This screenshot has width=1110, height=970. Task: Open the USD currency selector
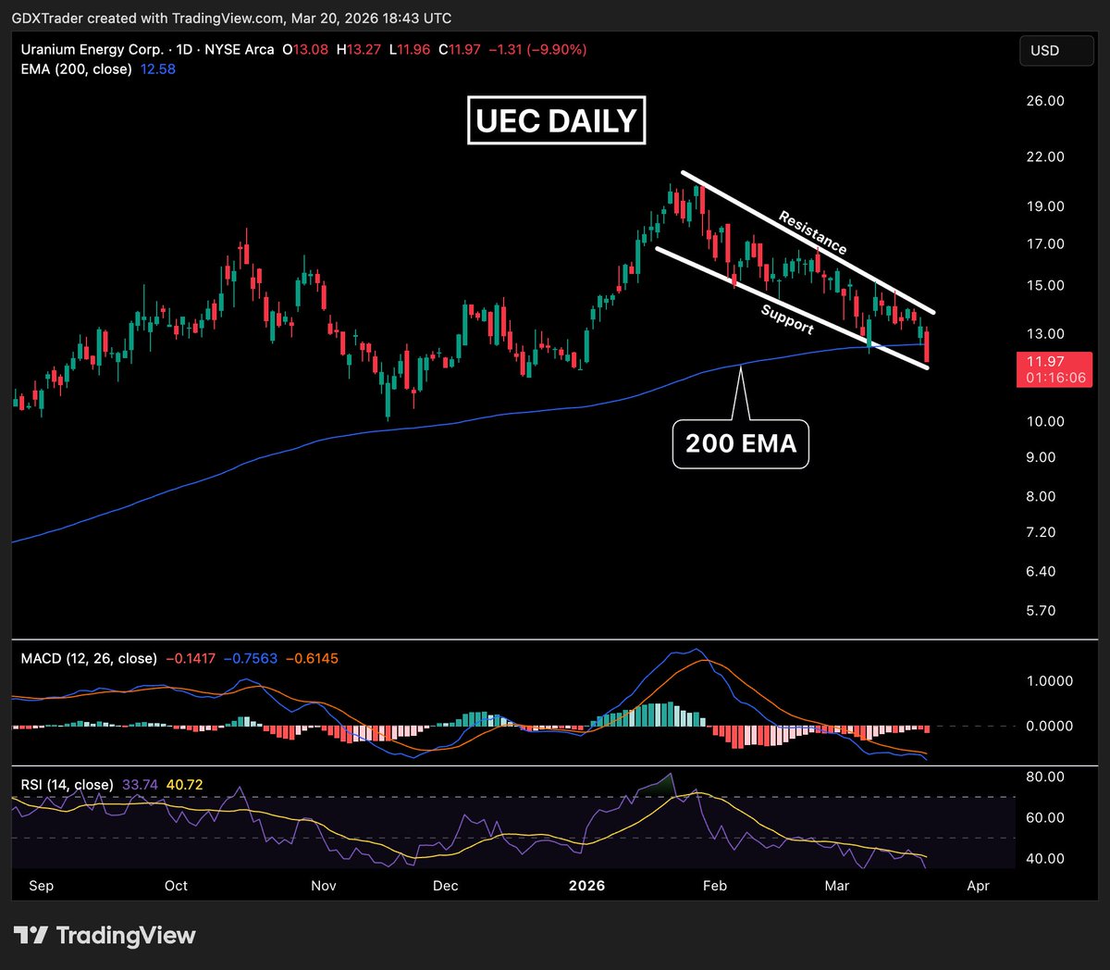pos(1055,50)
